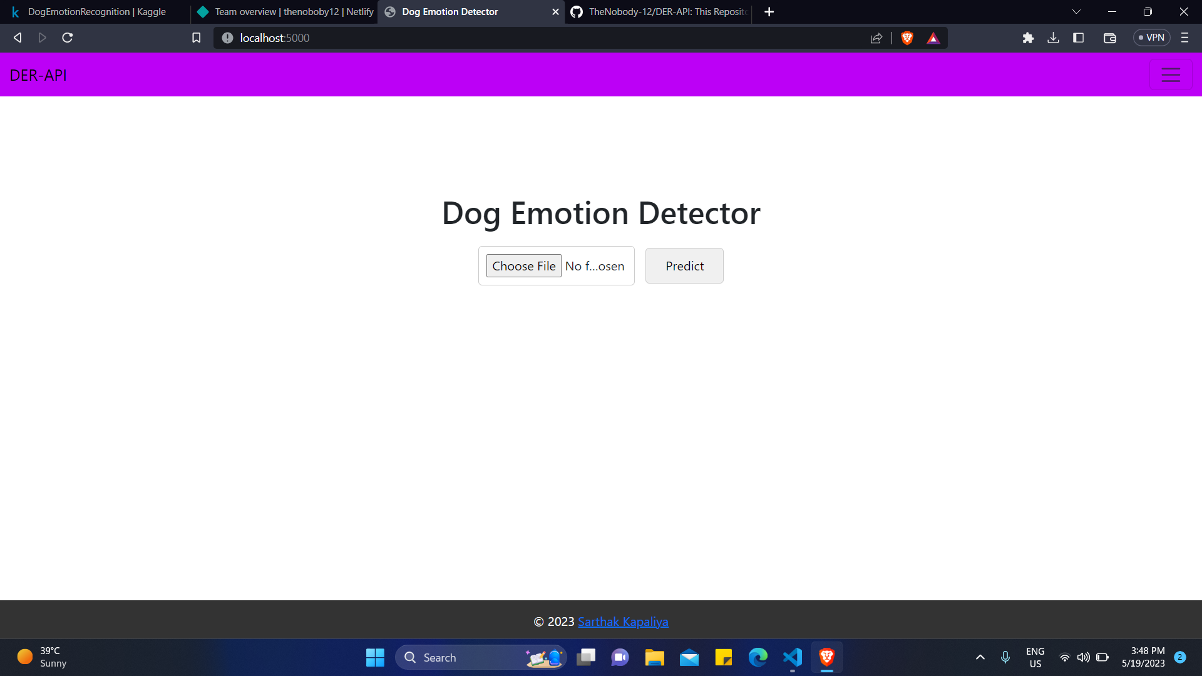Toggle the VPN connection
1202x676 pixels.
coord(1151,38)
